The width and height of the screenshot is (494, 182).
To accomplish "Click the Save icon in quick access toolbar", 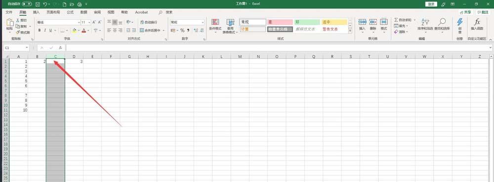I will tap(38, 4).
